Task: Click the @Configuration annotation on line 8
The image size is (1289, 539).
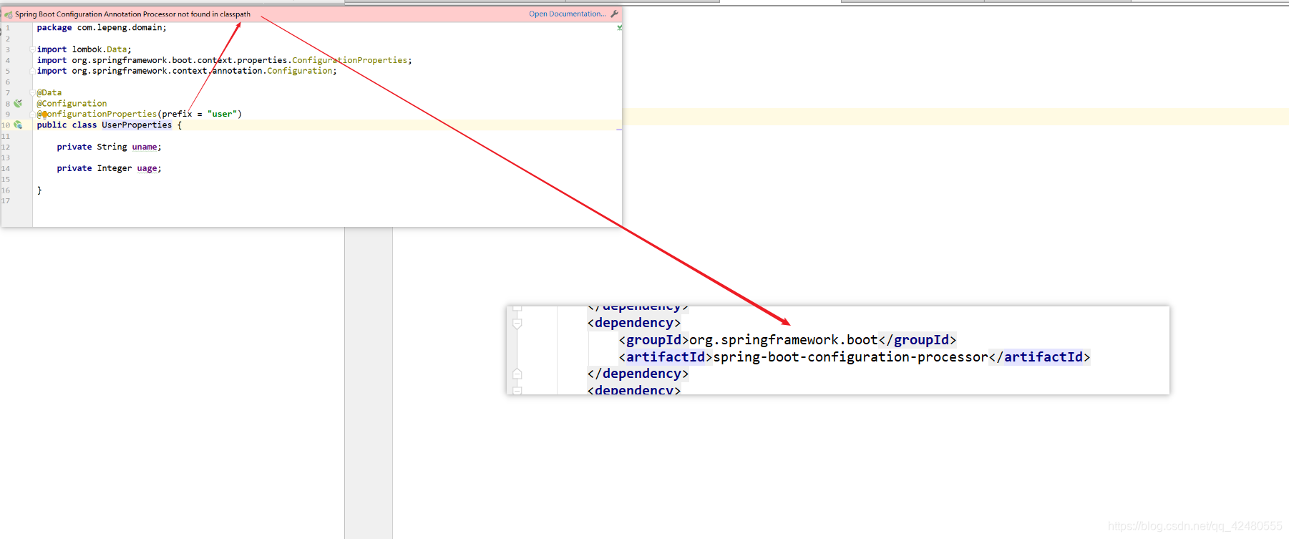Action: click(x=72, y=103)
